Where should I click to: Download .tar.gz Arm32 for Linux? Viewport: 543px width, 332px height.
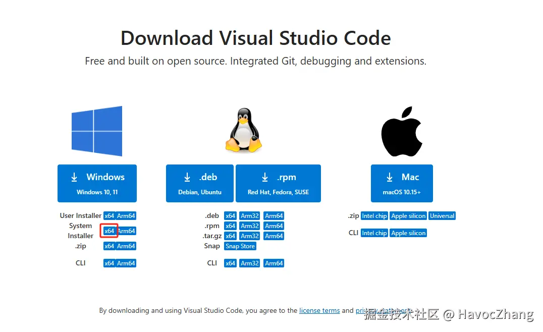click(x=250, y=236)
